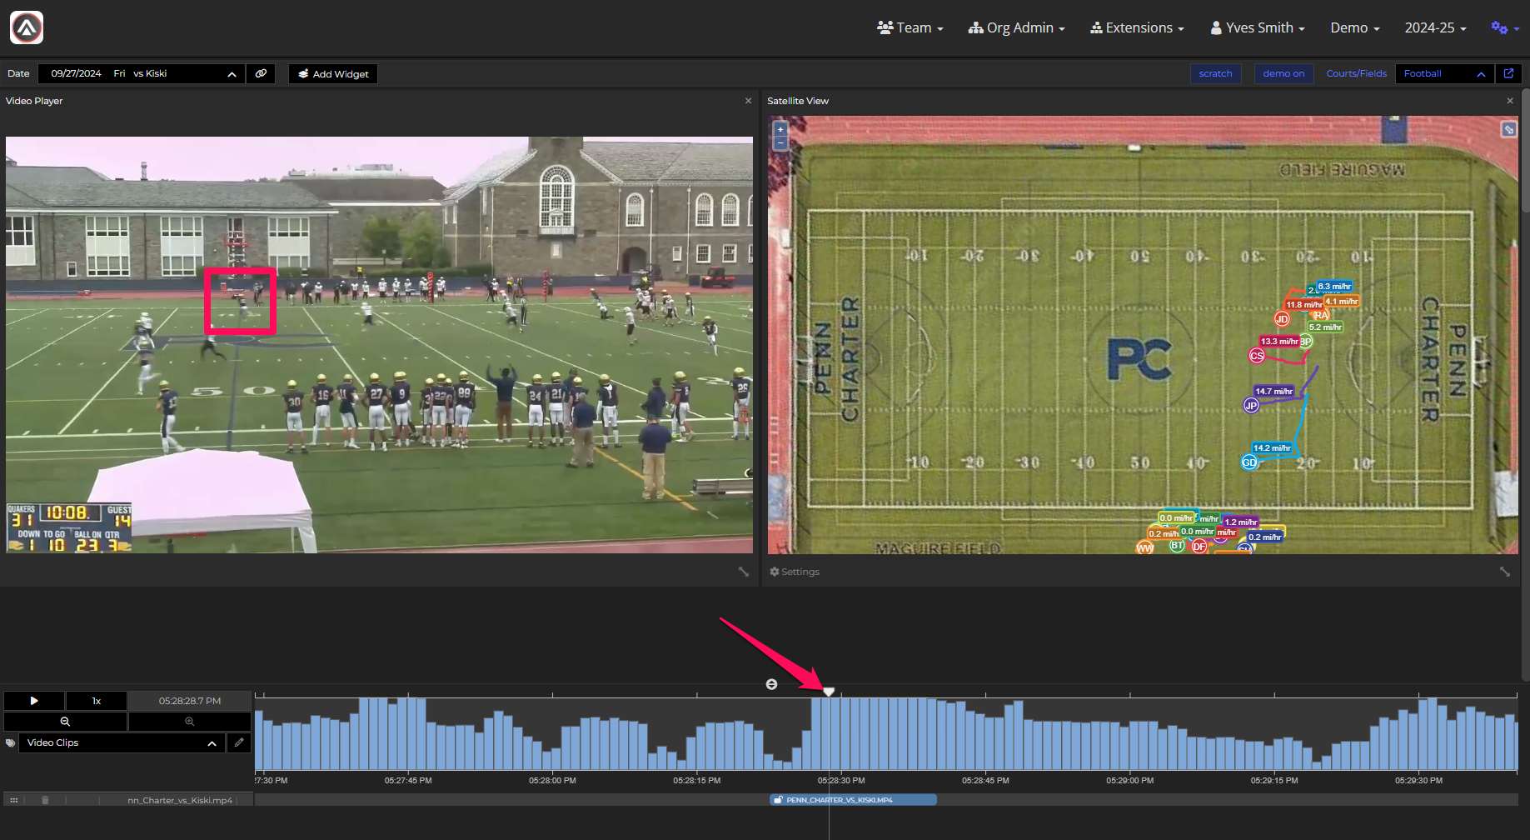Open the Org Admin menu

[1016, 27]
